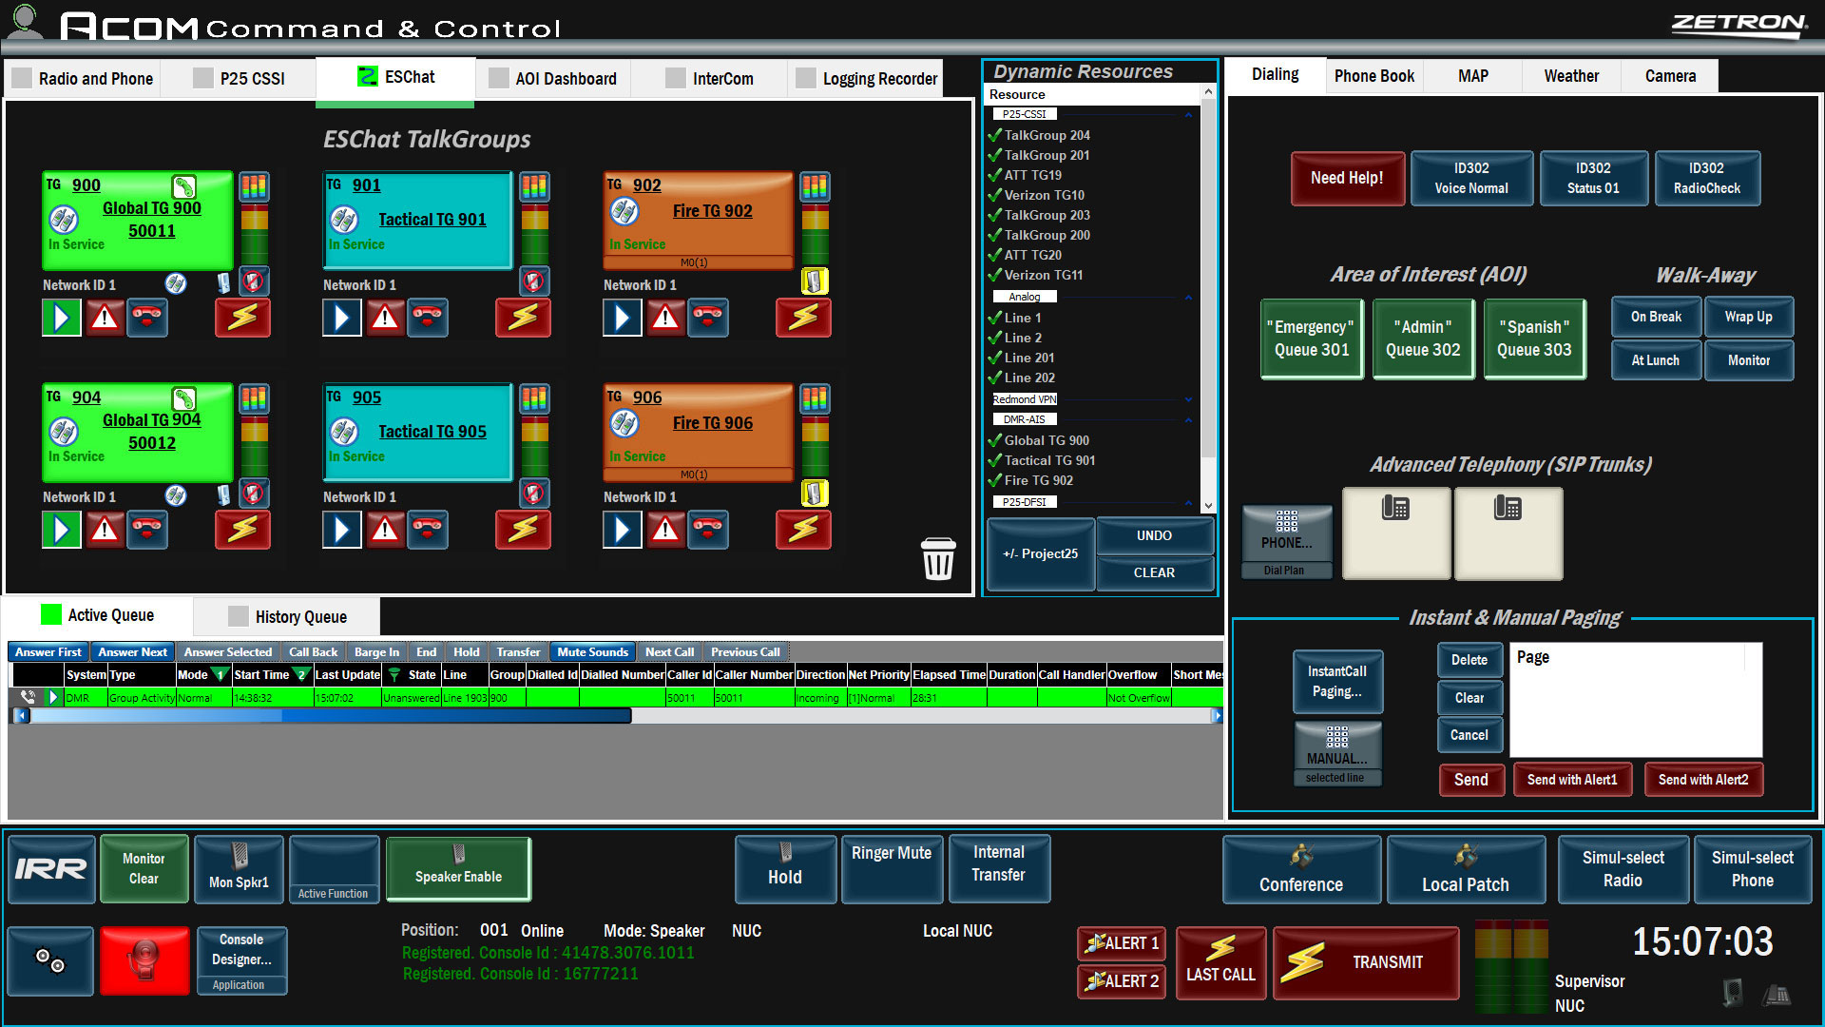
Task: Click the warning triangle under Fire TG 902
Action: point(665,318)
